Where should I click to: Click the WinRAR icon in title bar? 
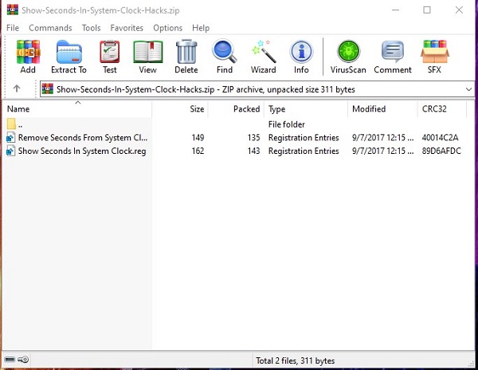click(13, 10)
